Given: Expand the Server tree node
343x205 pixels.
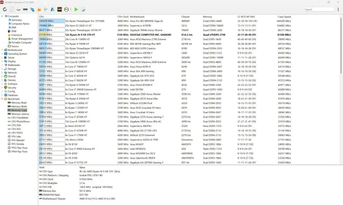Looking at the screenshot, I should [2, 58].
